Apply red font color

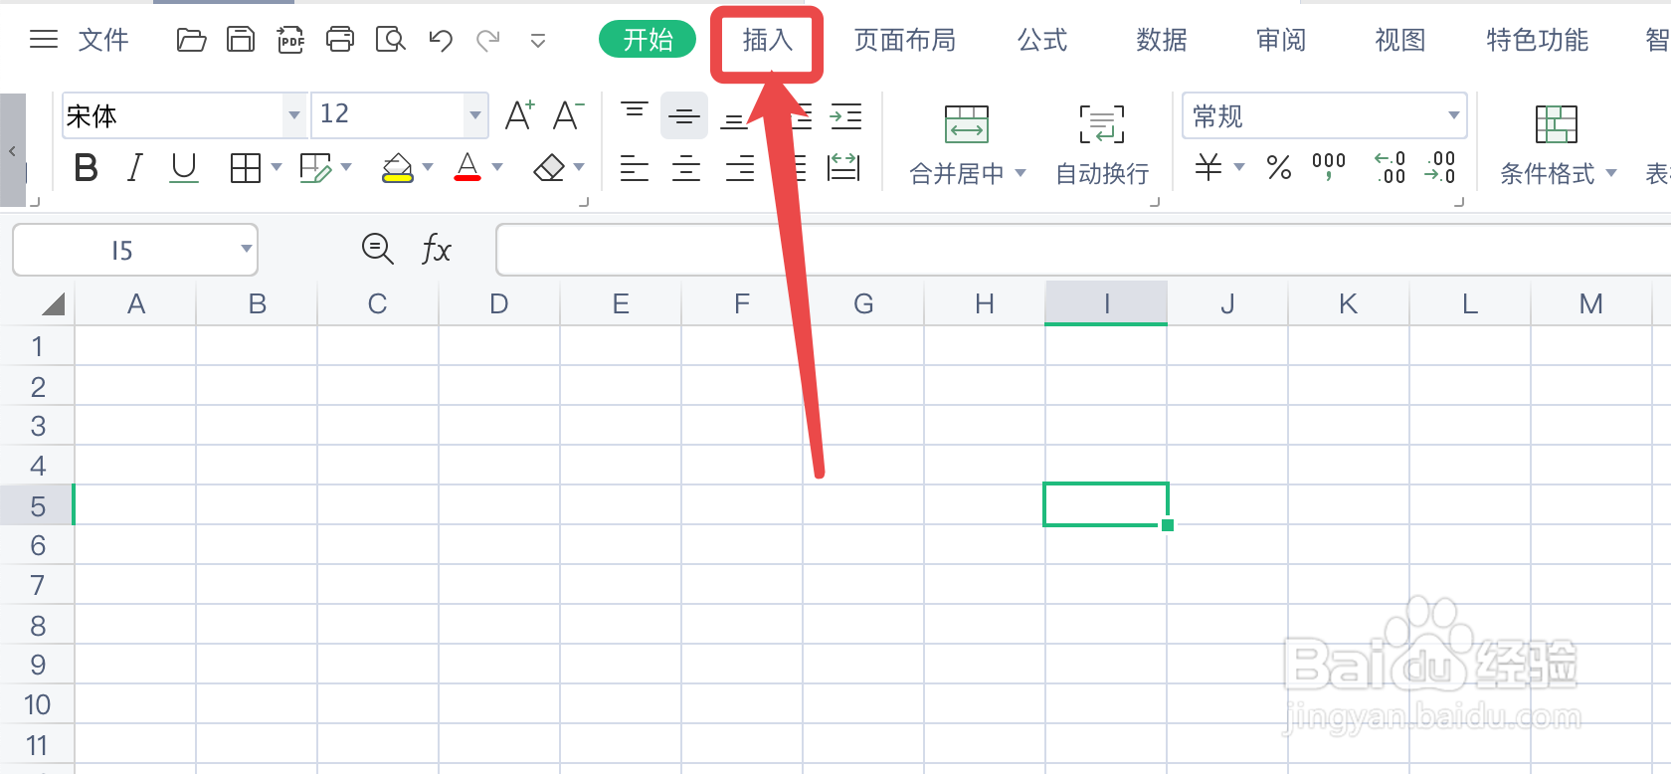[467, 167]
